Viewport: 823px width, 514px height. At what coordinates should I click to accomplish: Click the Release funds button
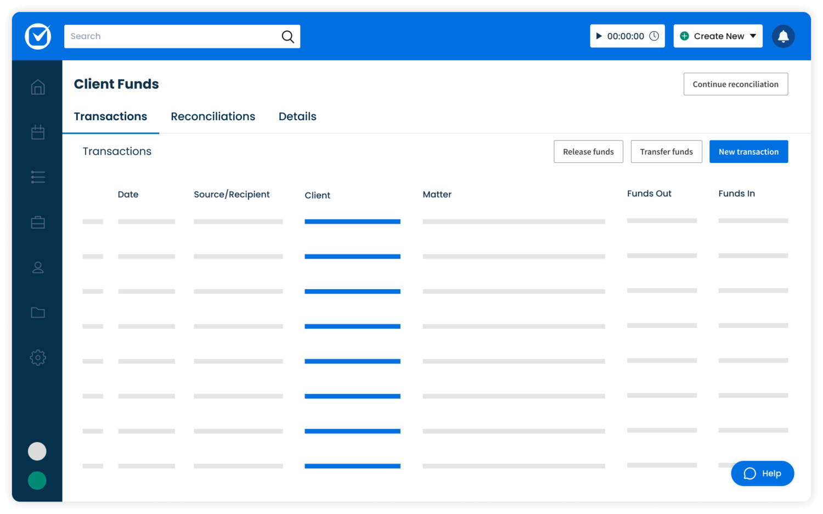coord(588,152)
